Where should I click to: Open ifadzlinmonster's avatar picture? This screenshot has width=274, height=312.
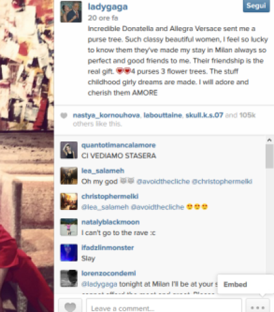68,253
